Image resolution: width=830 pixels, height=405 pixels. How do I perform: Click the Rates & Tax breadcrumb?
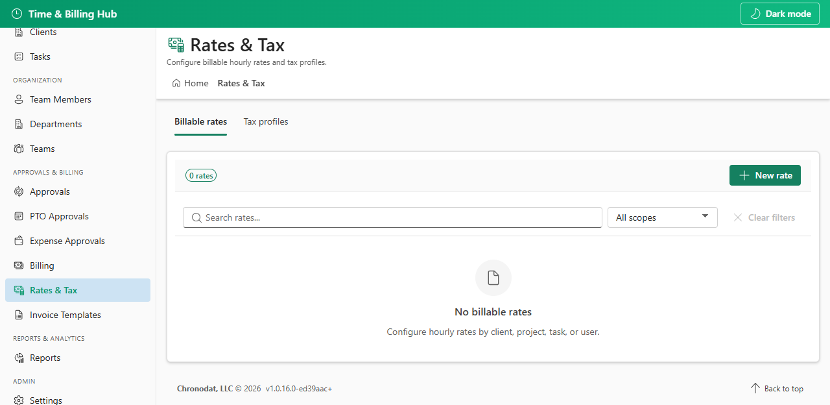(241, 83)
